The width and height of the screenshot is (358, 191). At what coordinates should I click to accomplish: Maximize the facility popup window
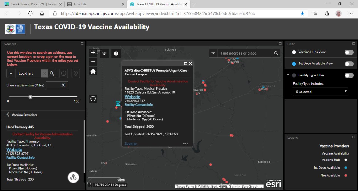[x=185, y=64]
